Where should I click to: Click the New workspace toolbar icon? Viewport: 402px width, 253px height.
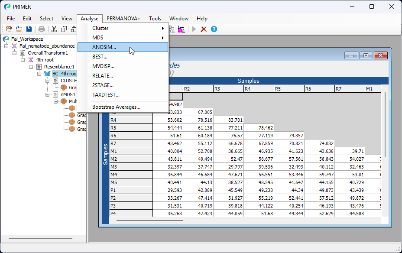click(9, 29)
